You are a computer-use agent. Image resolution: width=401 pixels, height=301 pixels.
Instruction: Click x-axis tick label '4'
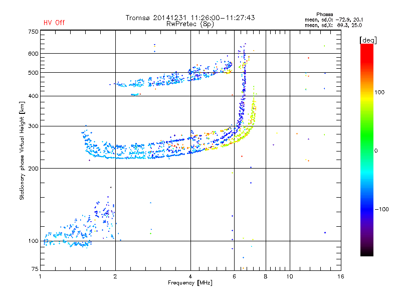coord(190,276)
